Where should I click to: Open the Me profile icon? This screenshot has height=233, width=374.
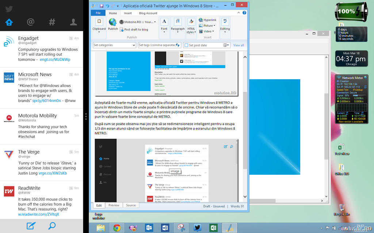click(x=73, y=22)
